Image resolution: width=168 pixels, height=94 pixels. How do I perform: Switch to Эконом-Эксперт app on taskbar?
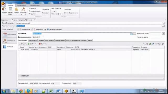66,91
